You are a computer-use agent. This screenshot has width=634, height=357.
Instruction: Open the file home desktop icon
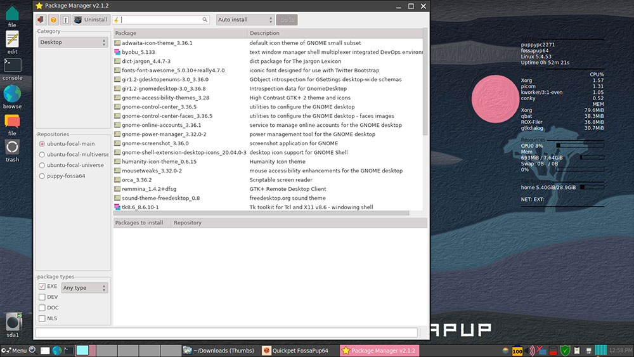(x=12, y=16)
